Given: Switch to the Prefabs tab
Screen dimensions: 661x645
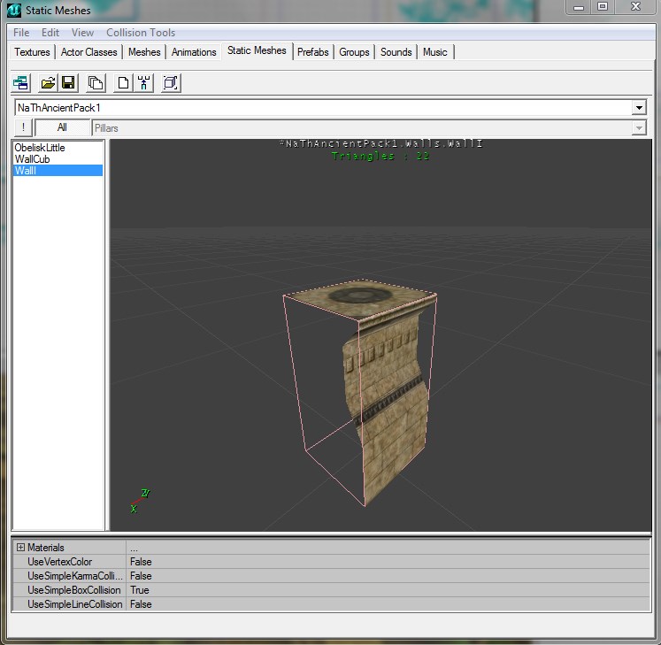Looking at the screenshot, I should [312, 52].
